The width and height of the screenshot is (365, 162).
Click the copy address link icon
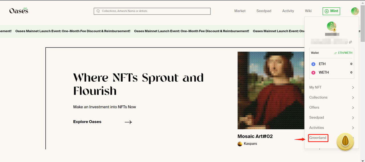tap(350, 42)
